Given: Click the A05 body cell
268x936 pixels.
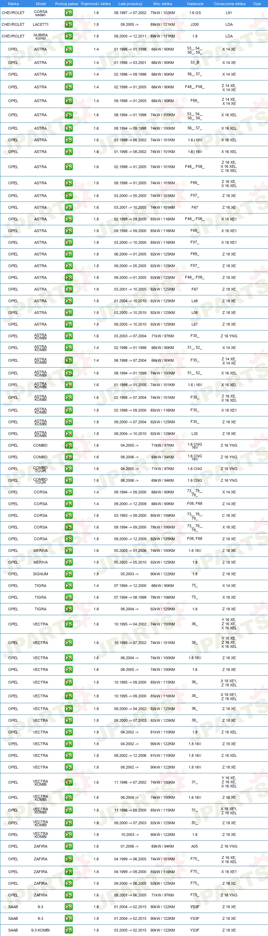Looking at the screenshot, I should coord(194,846).
